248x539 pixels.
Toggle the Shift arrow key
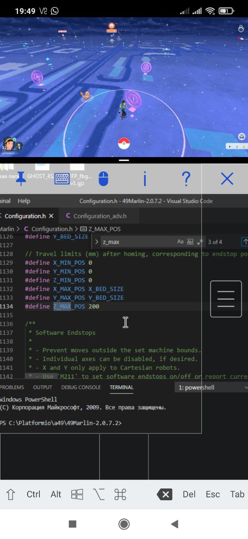pos(11,494)
